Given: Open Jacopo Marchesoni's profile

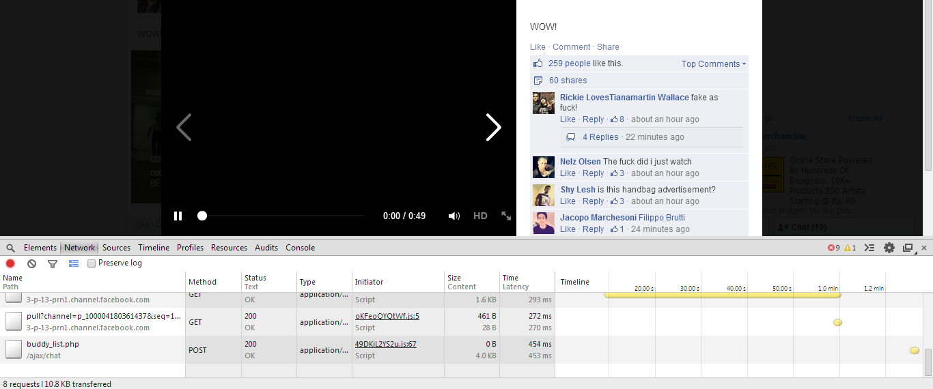Looking at the screenshot, I should click(598, 218).
